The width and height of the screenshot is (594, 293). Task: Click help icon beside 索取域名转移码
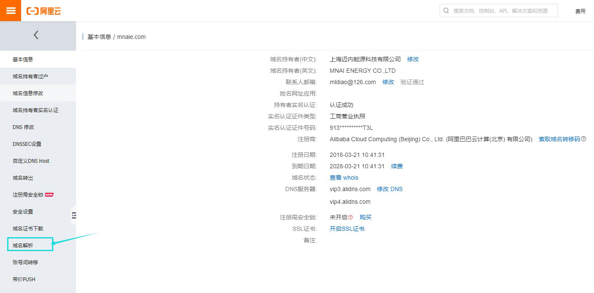584,139
